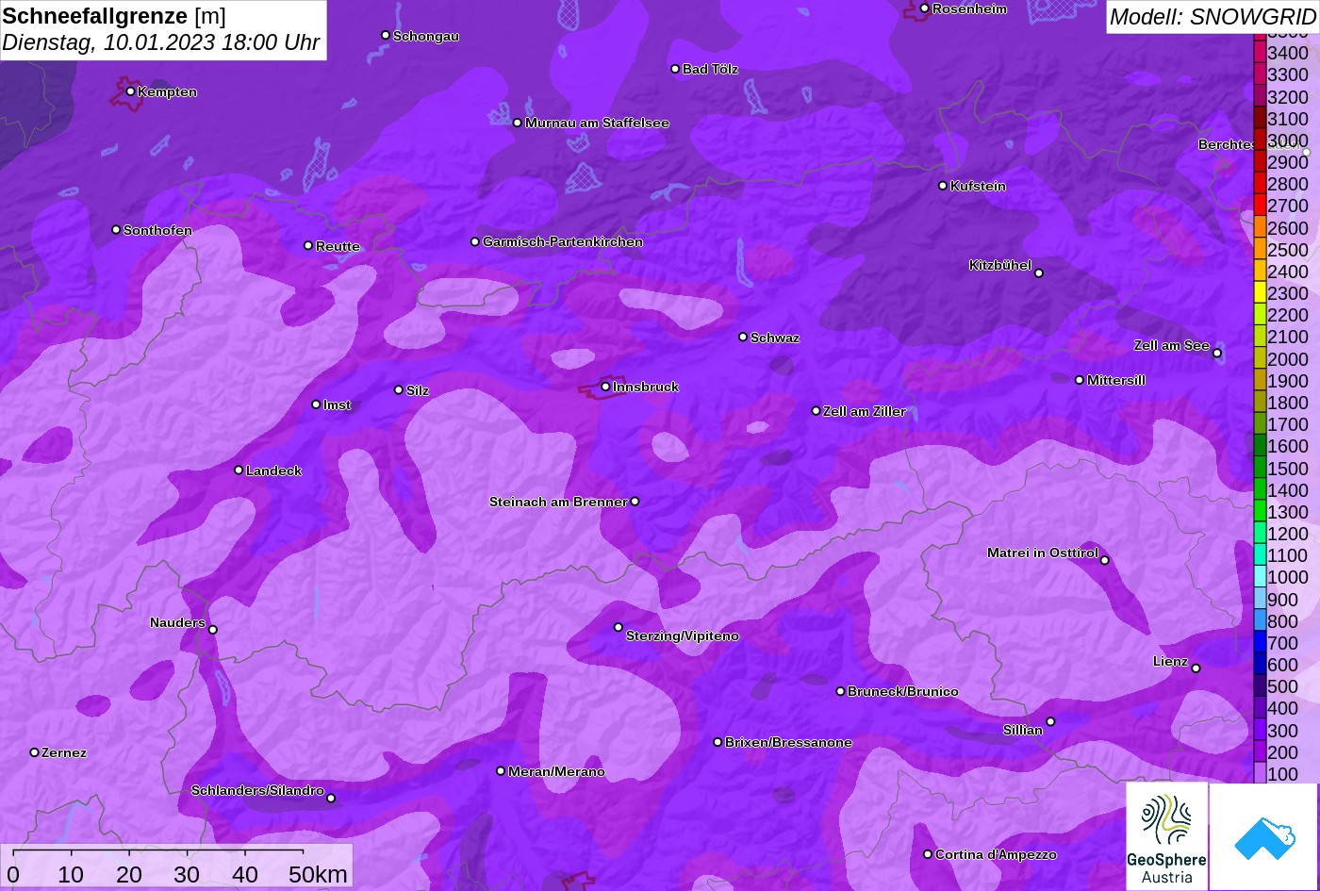
Task: Click the Steinach am Brenner marker dot
Action: pos(635,502)
